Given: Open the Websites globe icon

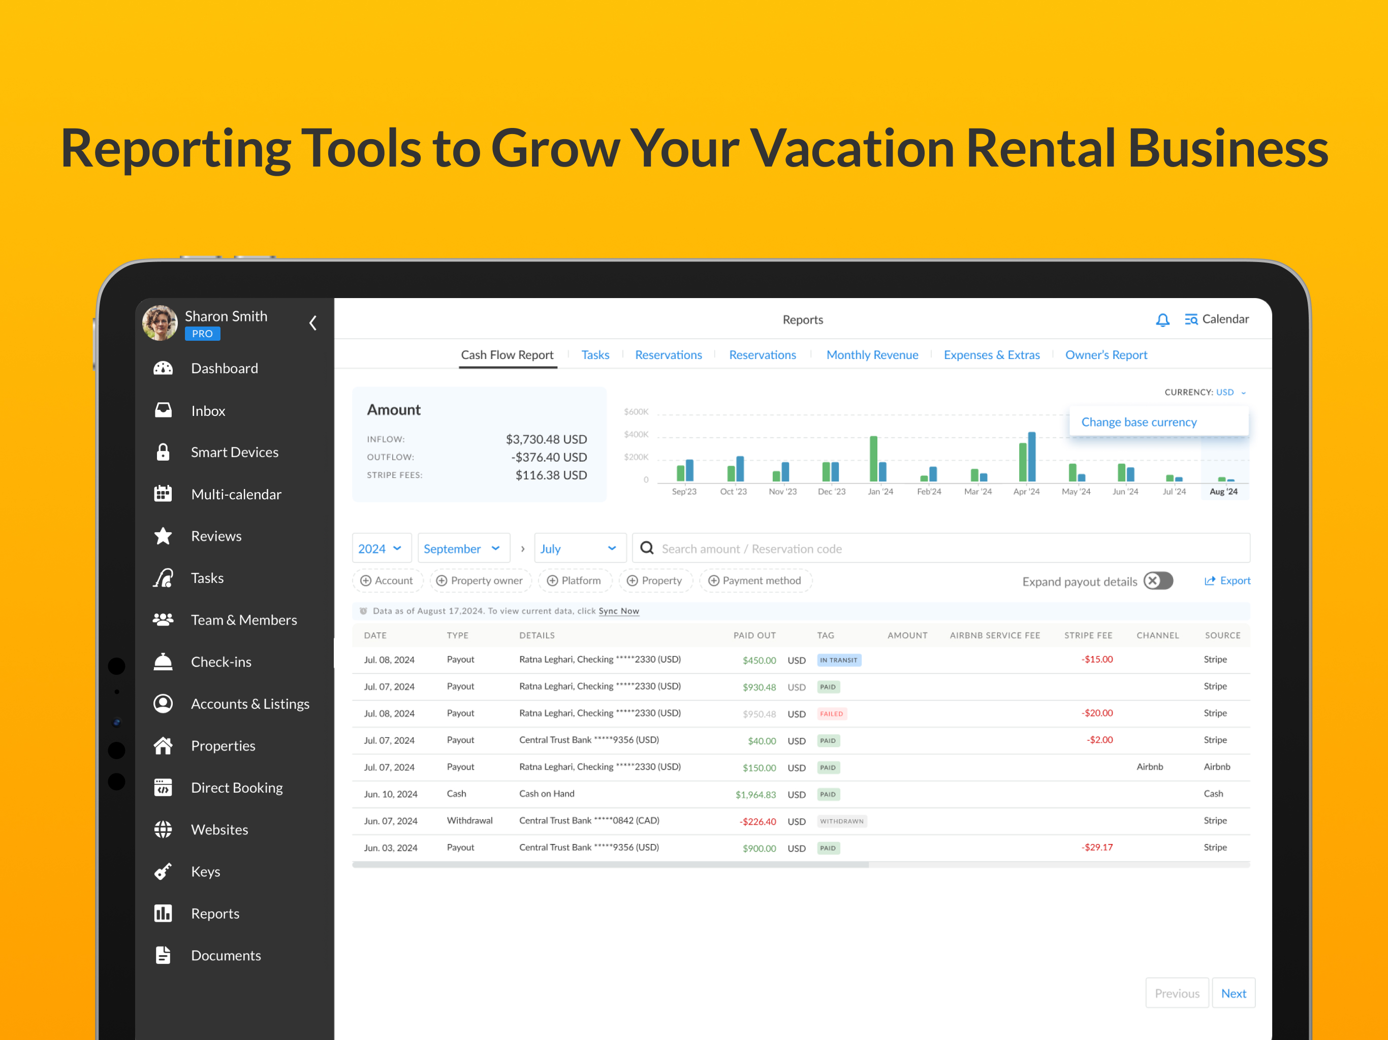Looking at the screenshot, I should point(163,829).
